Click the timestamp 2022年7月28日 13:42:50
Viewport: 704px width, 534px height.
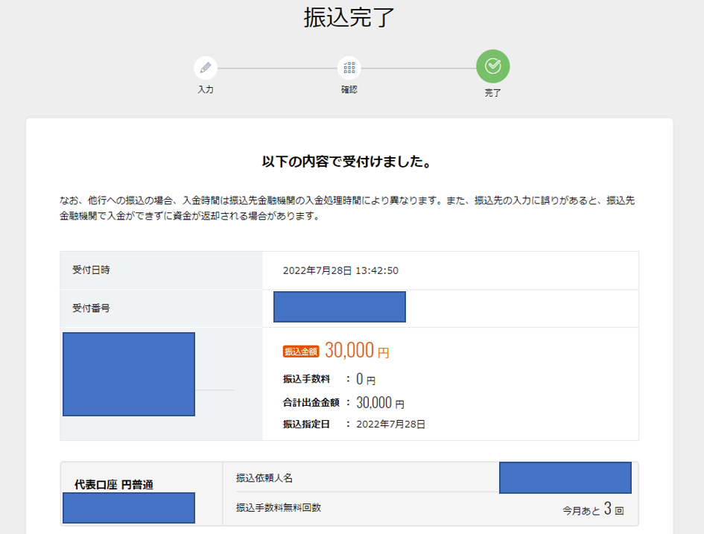pyautogui.click(x=340, y=270)
